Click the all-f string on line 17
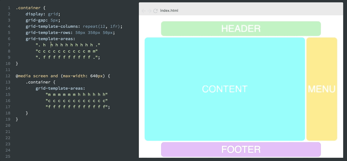Image resolution: width=347 pixels, height=161 pixels. [77, 107]
